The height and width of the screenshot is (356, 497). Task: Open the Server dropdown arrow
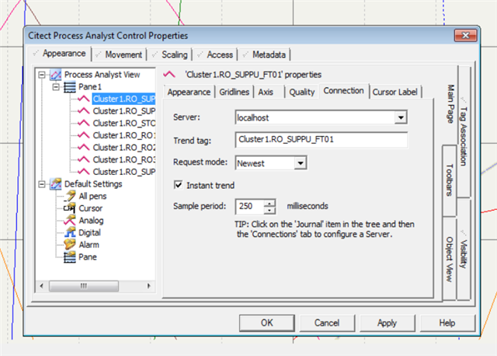click(401, 117)
